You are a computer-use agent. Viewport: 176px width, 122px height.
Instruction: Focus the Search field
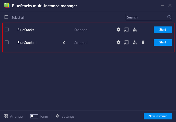point(149,17)
